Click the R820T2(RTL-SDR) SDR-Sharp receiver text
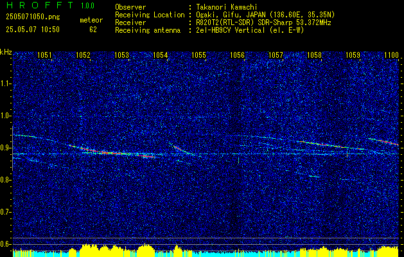The width and height of the screenshot is (404, 257). point(263,22)
